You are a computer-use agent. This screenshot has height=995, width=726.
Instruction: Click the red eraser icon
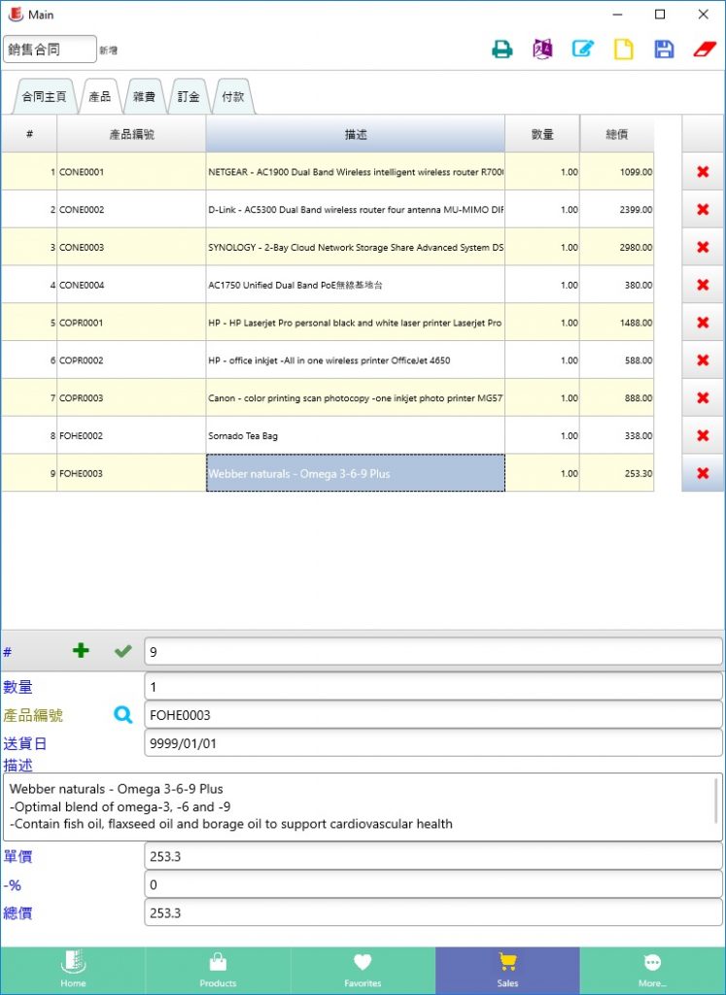point(705,50)
